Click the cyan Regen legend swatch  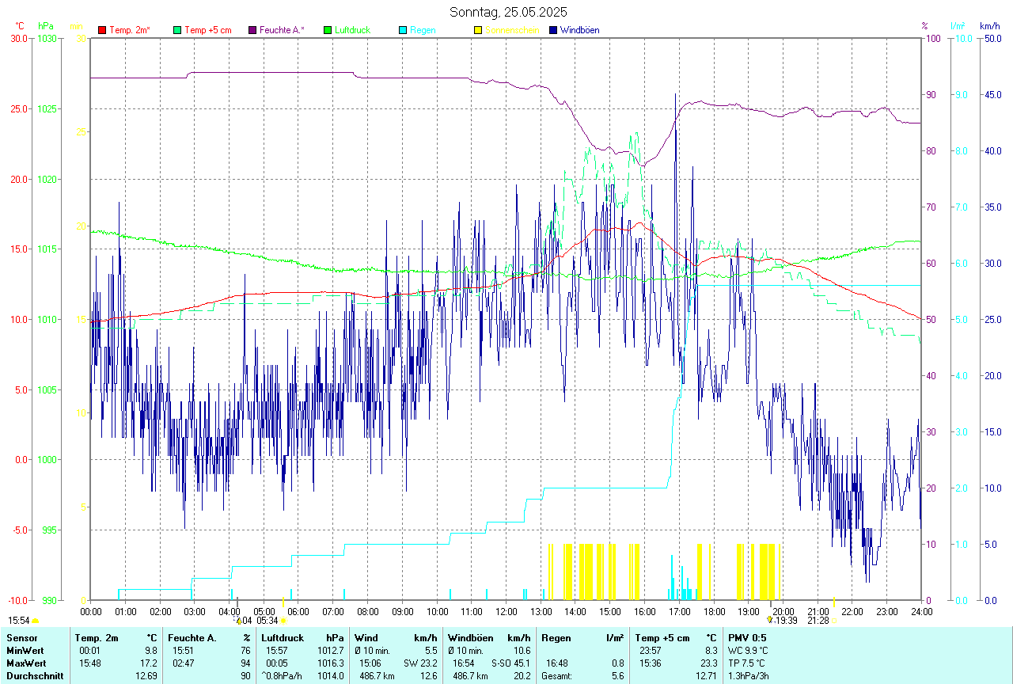click(x=403, y=30)
